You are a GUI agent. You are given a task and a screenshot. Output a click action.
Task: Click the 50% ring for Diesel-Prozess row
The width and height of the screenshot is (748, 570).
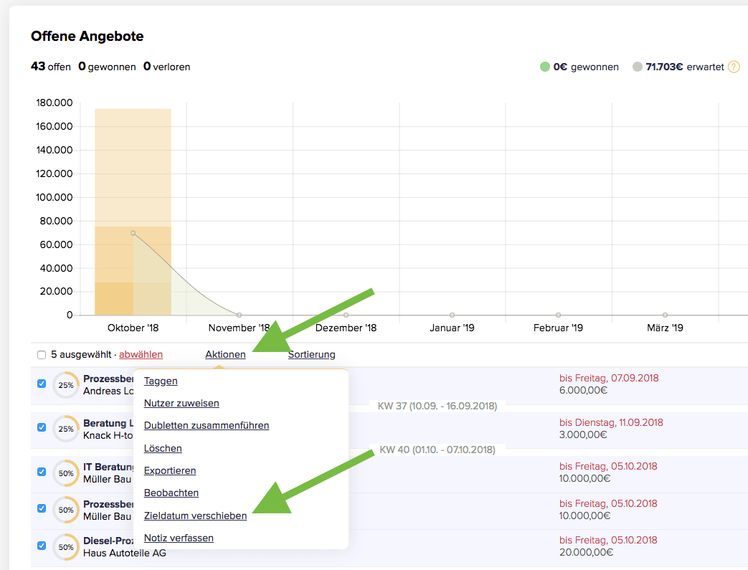point(66,546)
